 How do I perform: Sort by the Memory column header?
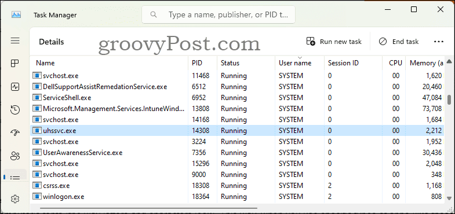pyautogui.click(x=425, y=63)
